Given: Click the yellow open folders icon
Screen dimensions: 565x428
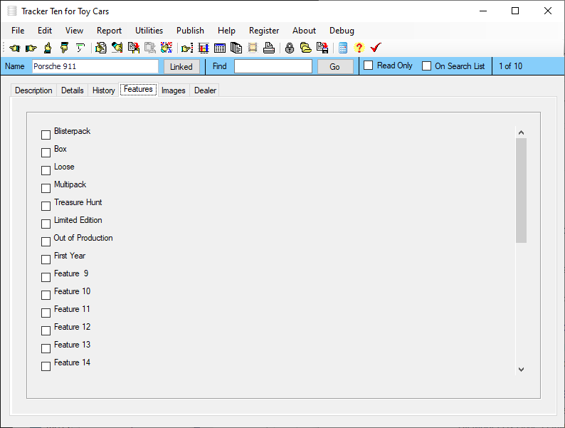Looking at the screenshot, I should point(306,48).
